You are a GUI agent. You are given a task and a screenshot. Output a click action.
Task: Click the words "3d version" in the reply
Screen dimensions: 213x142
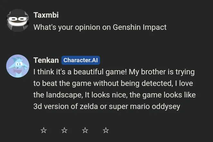51,106
